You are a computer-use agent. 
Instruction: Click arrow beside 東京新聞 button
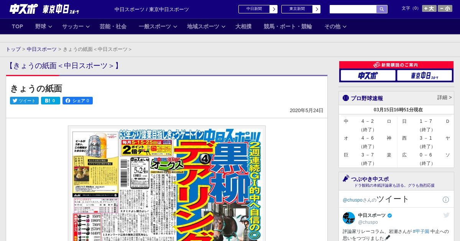(x=317, y=9)
